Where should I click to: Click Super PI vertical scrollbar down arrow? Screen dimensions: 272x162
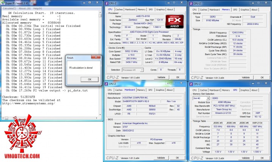point(100,115)
